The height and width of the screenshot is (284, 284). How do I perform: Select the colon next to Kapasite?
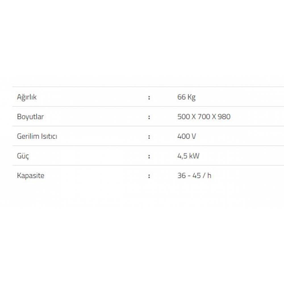149,176
